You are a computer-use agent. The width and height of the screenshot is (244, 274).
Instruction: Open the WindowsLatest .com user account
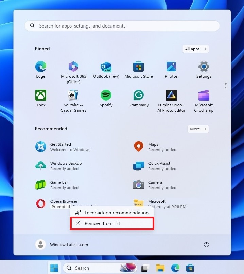(x=62, y=244)
